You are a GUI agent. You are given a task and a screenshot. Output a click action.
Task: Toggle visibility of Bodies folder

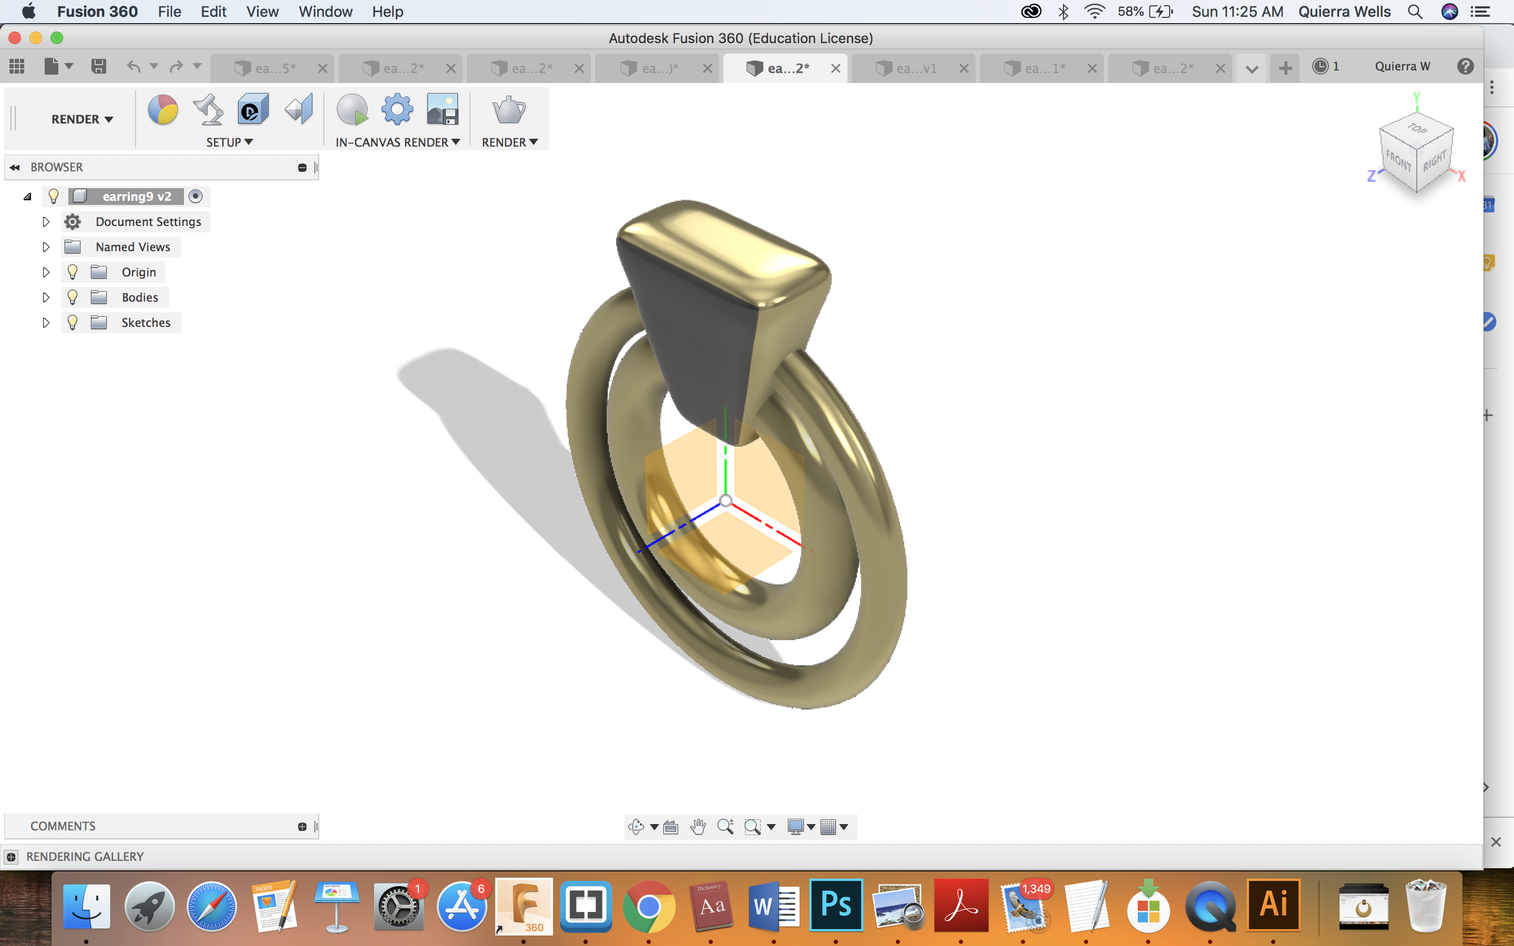73,297
